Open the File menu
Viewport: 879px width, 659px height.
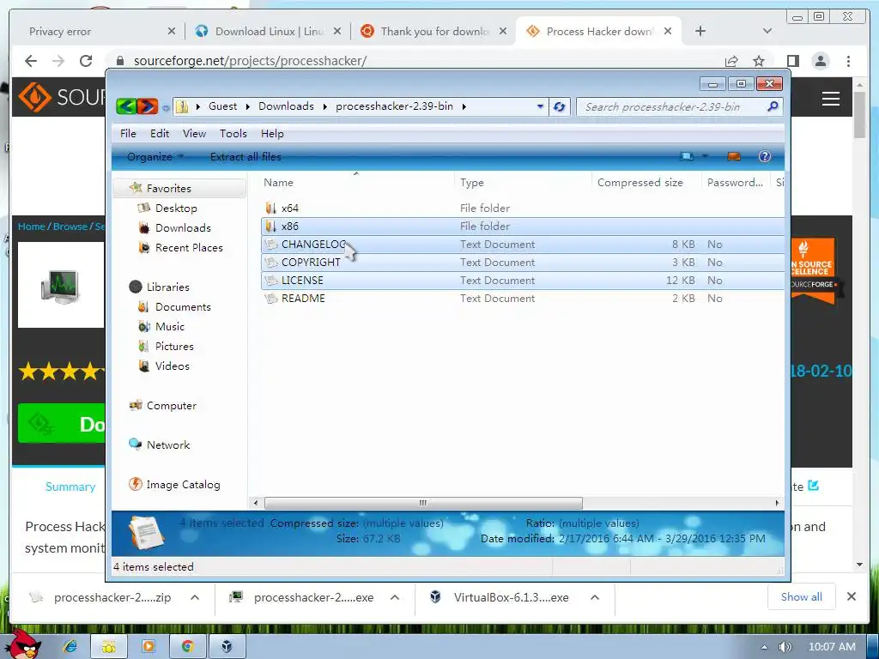click(x=128, y=133)
